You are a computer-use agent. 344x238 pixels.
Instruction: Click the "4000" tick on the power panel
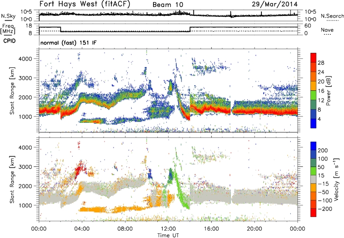[x=25, y=59]
